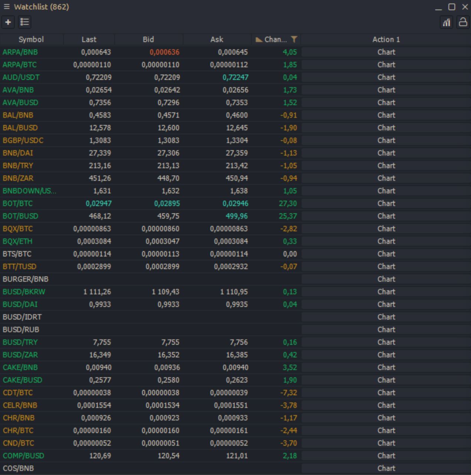
Task: Click the 120,54 bid of COMP/BUSD
Action: (168, 456)
